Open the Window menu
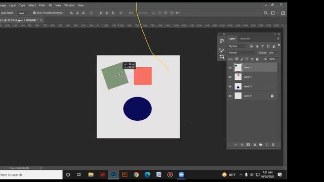Screen dimensions: 324x182 tap(69, 6)
